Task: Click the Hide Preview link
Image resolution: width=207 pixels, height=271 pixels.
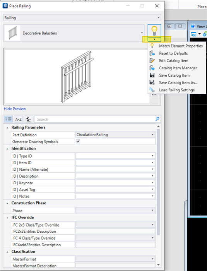Action: point(15,109)
